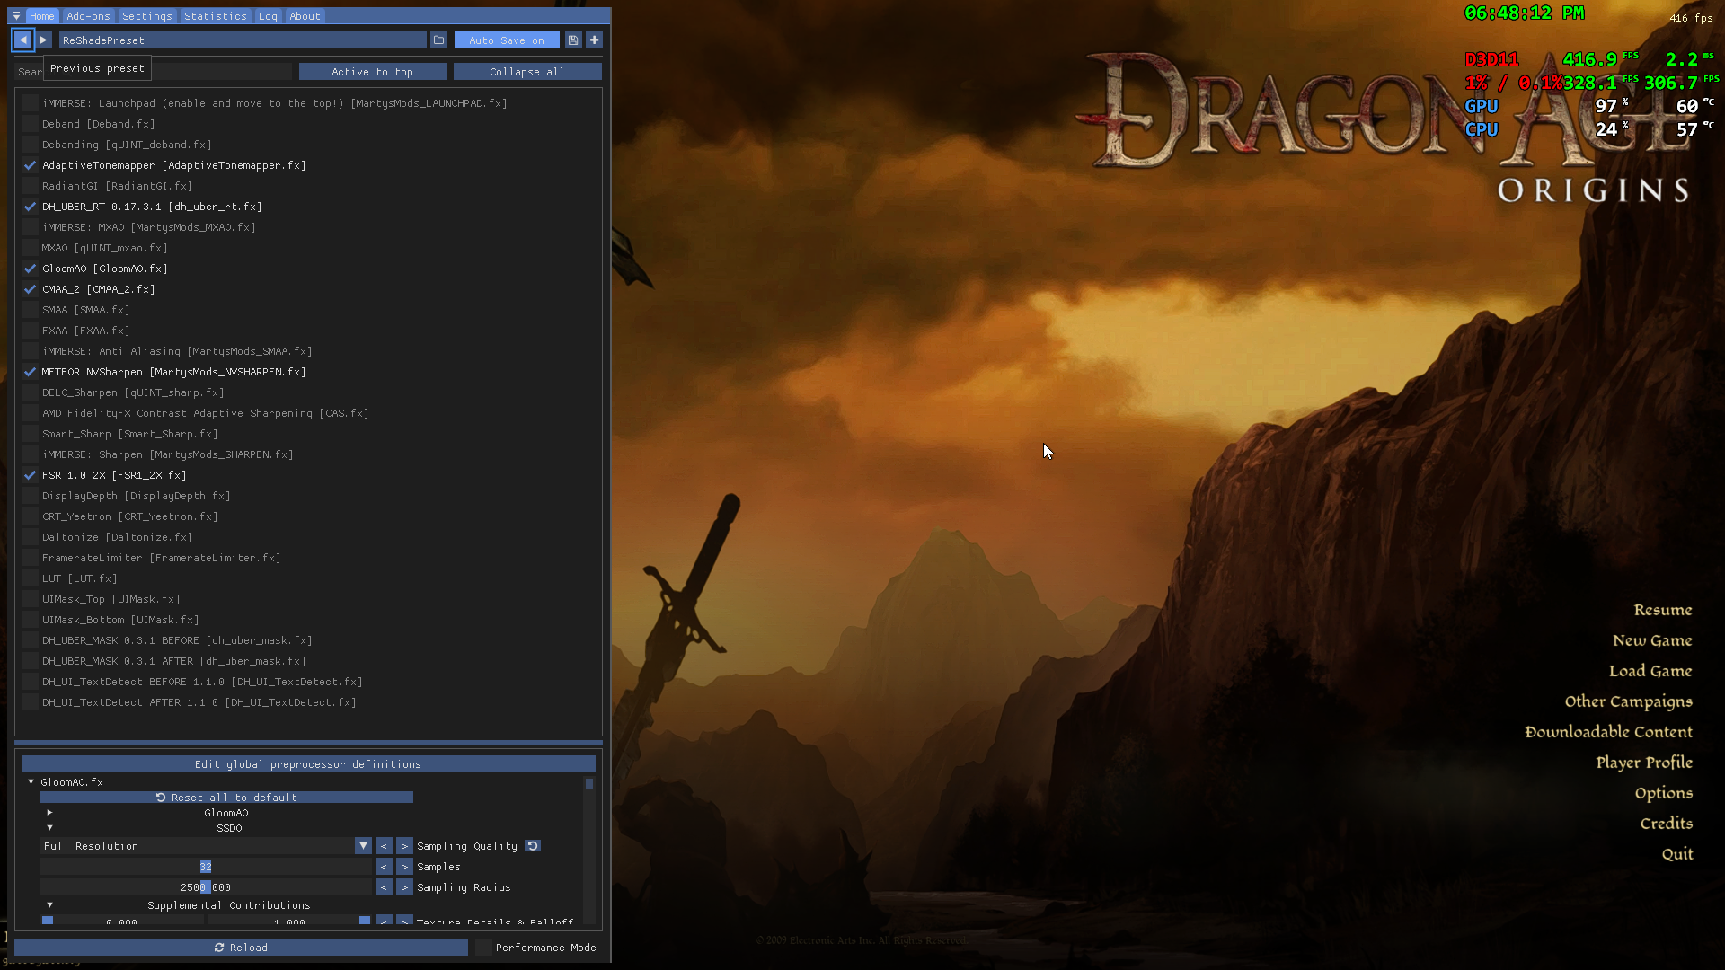Screen dimensions: 1725x970
Task: Disable the GloomAO effect checkbox
Action: (31, 269)
